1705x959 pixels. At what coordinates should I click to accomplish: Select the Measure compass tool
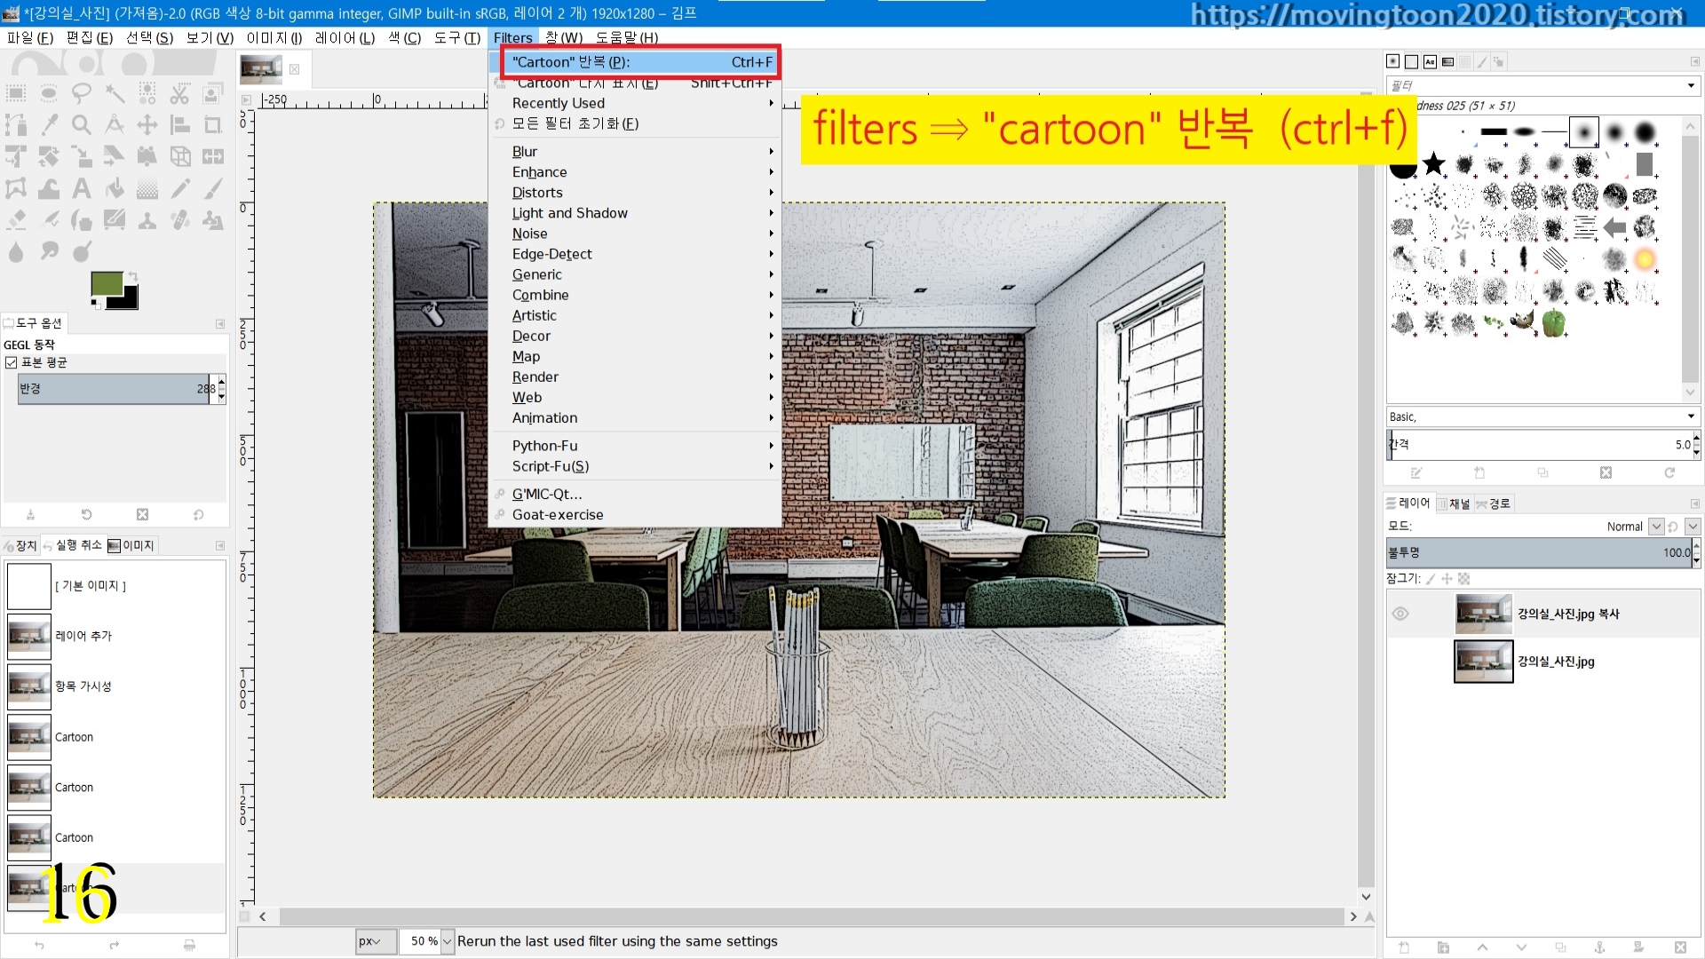[x=115, y=125]
